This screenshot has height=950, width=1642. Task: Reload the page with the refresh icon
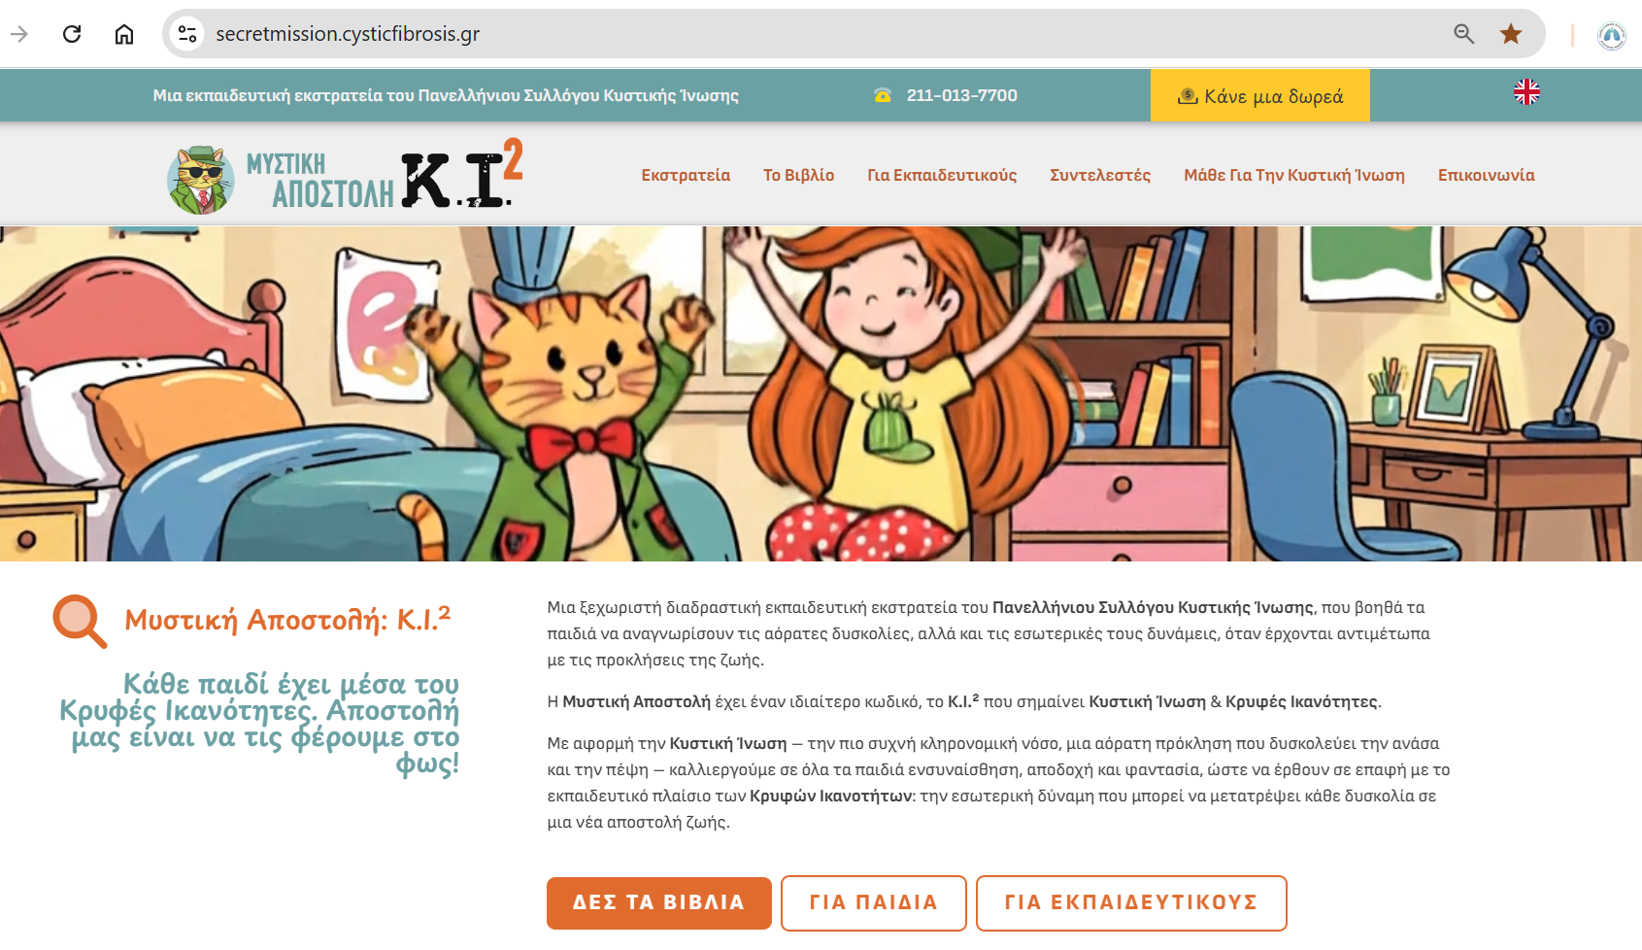pos(72,34)
